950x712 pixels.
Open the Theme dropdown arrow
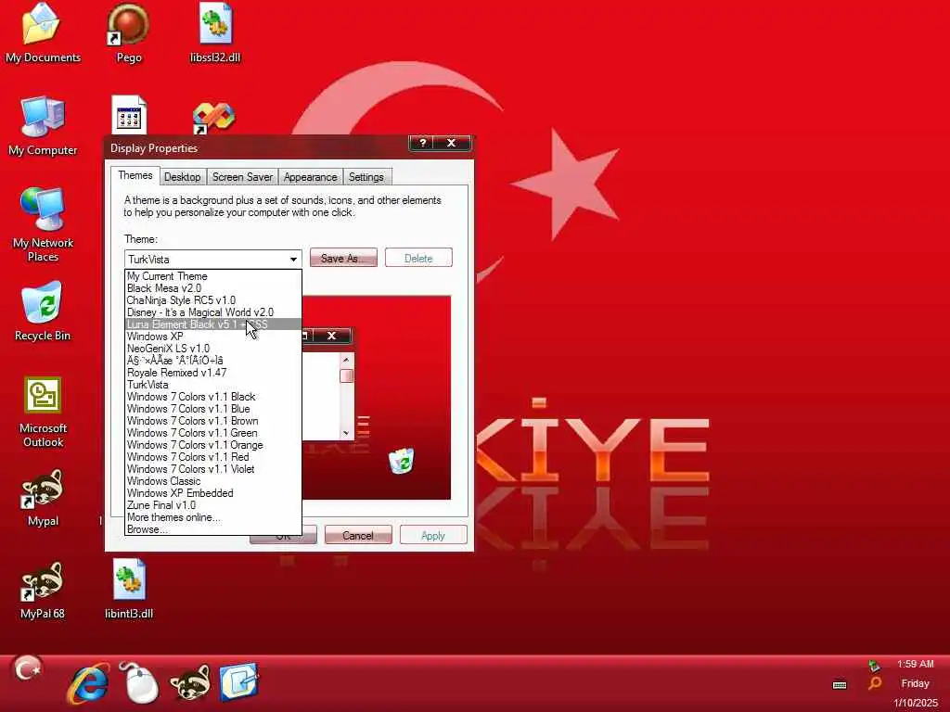pos(294,260)
